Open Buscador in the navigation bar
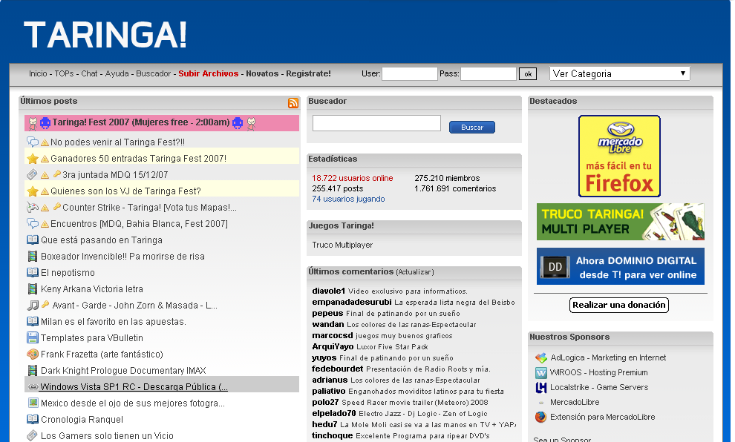Screen dimensions: 735x442 click(x=153, y=73)
